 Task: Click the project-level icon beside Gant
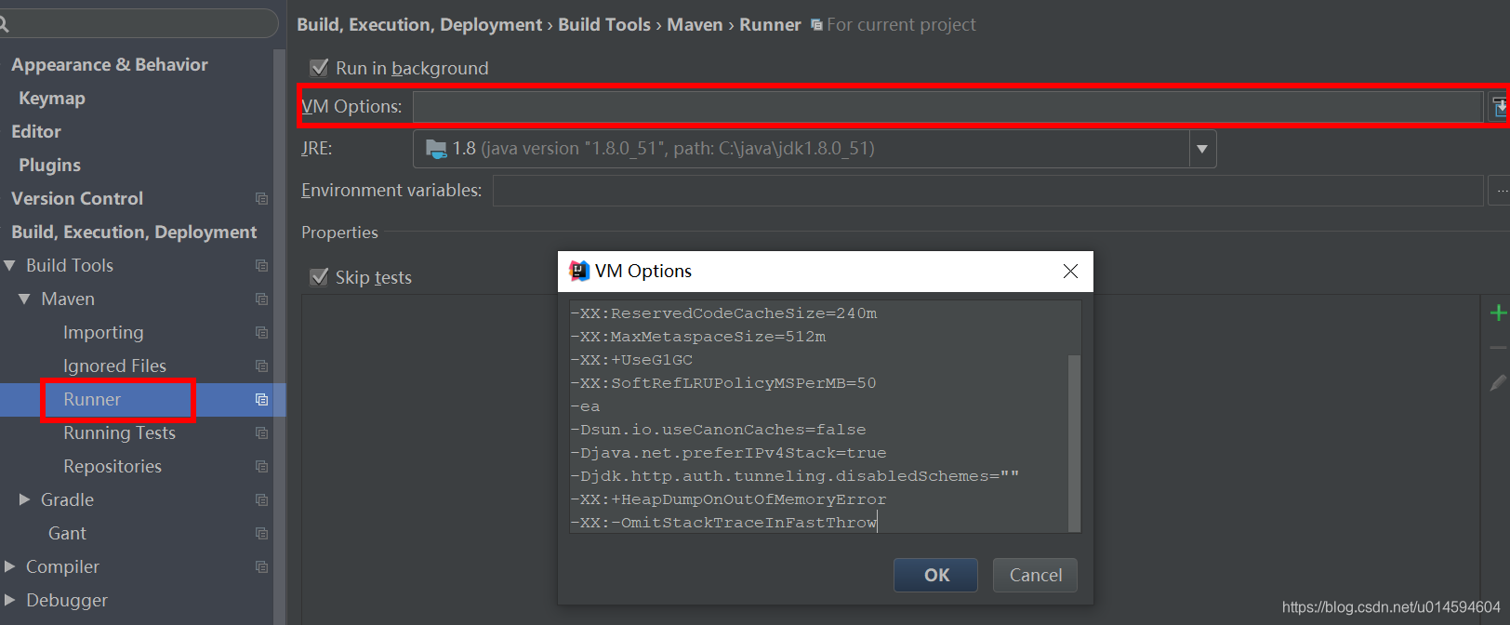click(261, 534)
